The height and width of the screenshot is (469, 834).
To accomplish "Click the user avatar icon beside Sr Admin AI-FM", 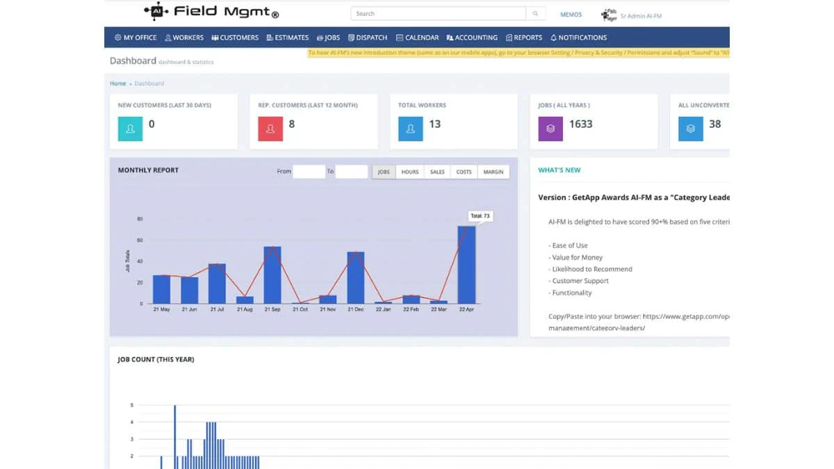I will point(609,15).
